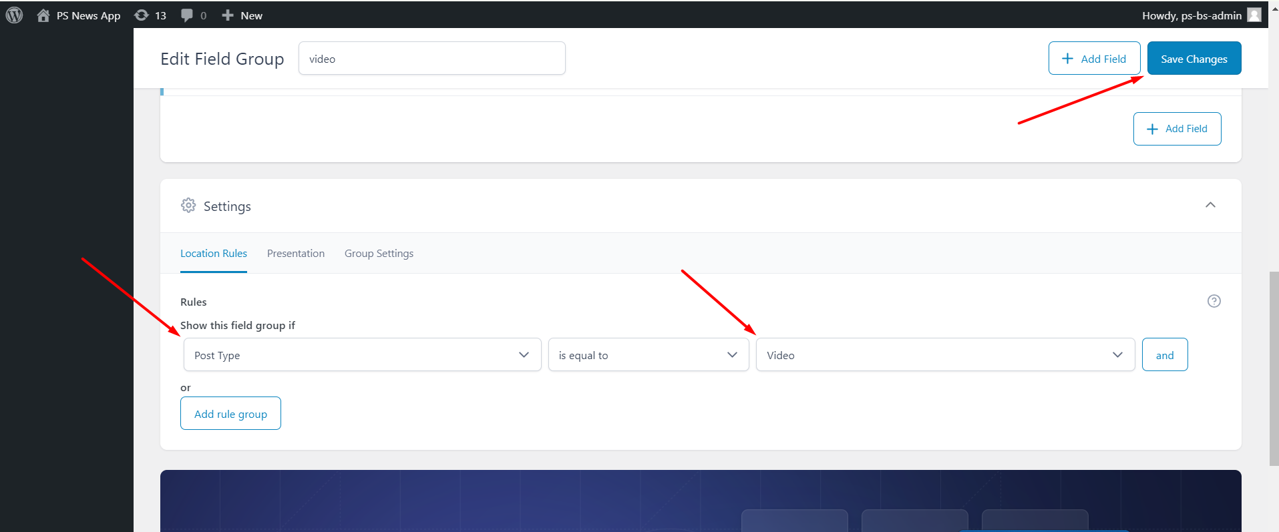The width and height of the screenshot is (1279, 532).
Task: Open the 'is equal to' operator dropdown
Action: (x=649, y=354)
